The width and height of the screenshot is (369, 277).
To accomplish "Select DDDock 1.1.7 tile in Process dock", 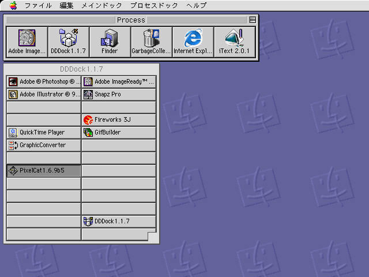I will (x=68, y=42).
